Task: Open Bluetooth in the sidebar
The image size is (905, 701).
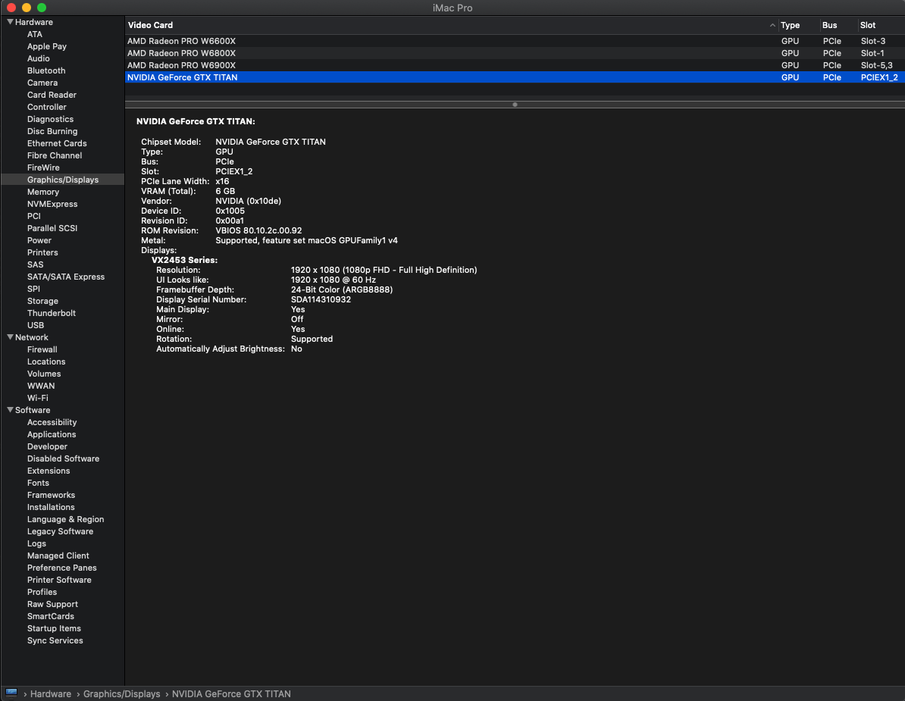Action: 46,70
